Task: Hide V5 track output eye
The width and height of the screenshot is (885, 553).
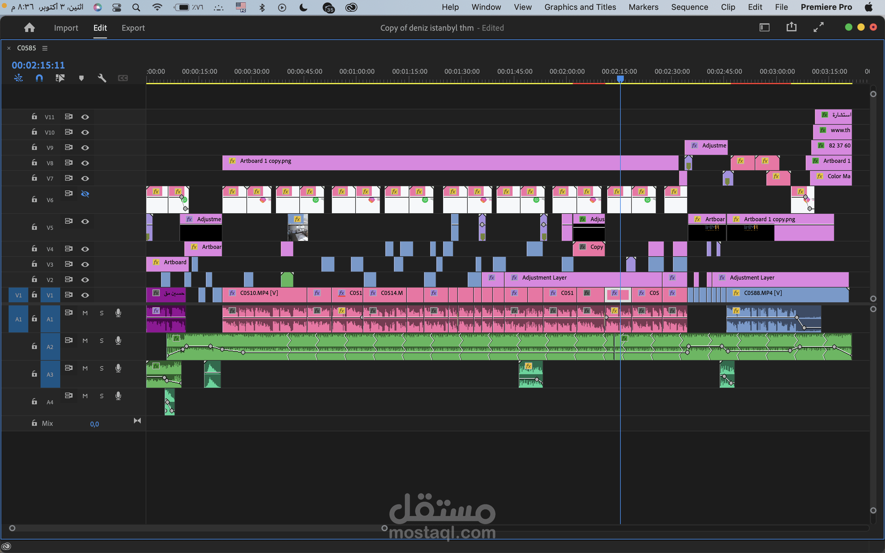Action: click(x=85, y=222)
